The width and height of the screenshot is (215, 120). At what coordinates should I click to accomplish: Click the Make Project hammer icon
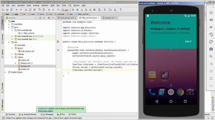pyautogui.click(x=58, y=10)
